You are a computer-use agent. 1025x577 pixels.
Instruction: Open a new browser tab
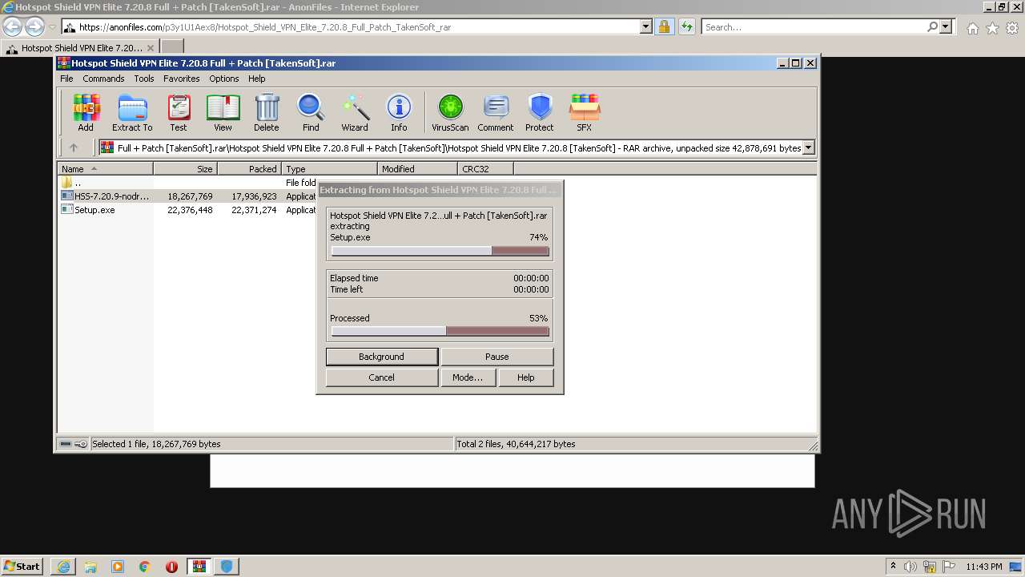point(172,47)
